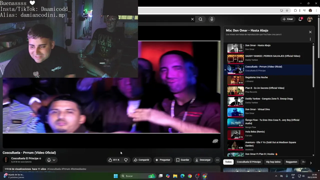320x180 pixels.
Task: Click the Preguntar button
Action: click(x=163, y=160)
